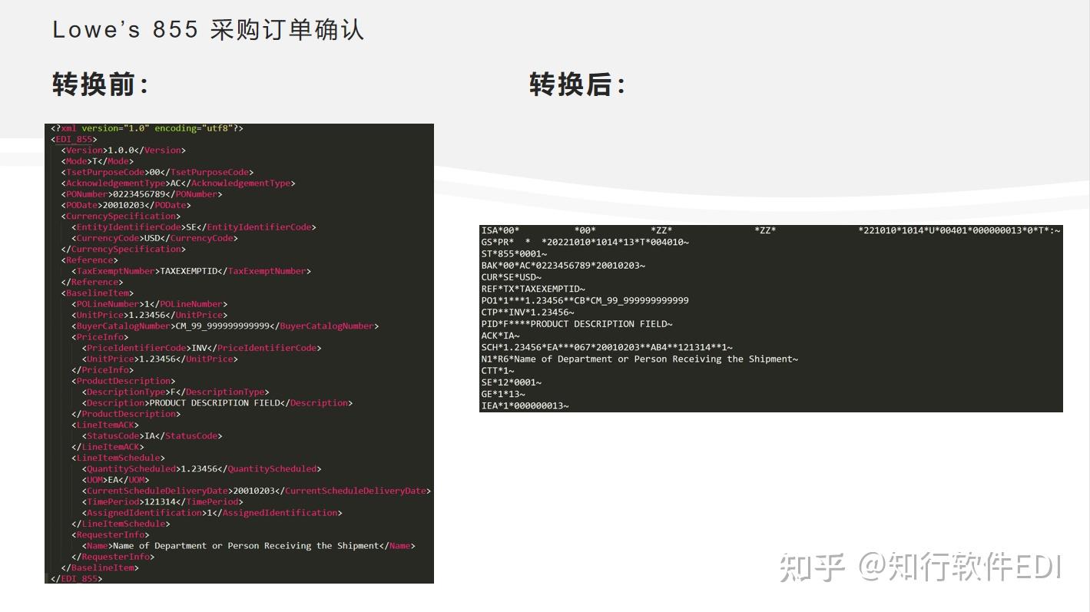The width and height of the screenshot is (1090, 612).
Task: Select the DescriptionType F line
Action: click(x=175, y=392)
